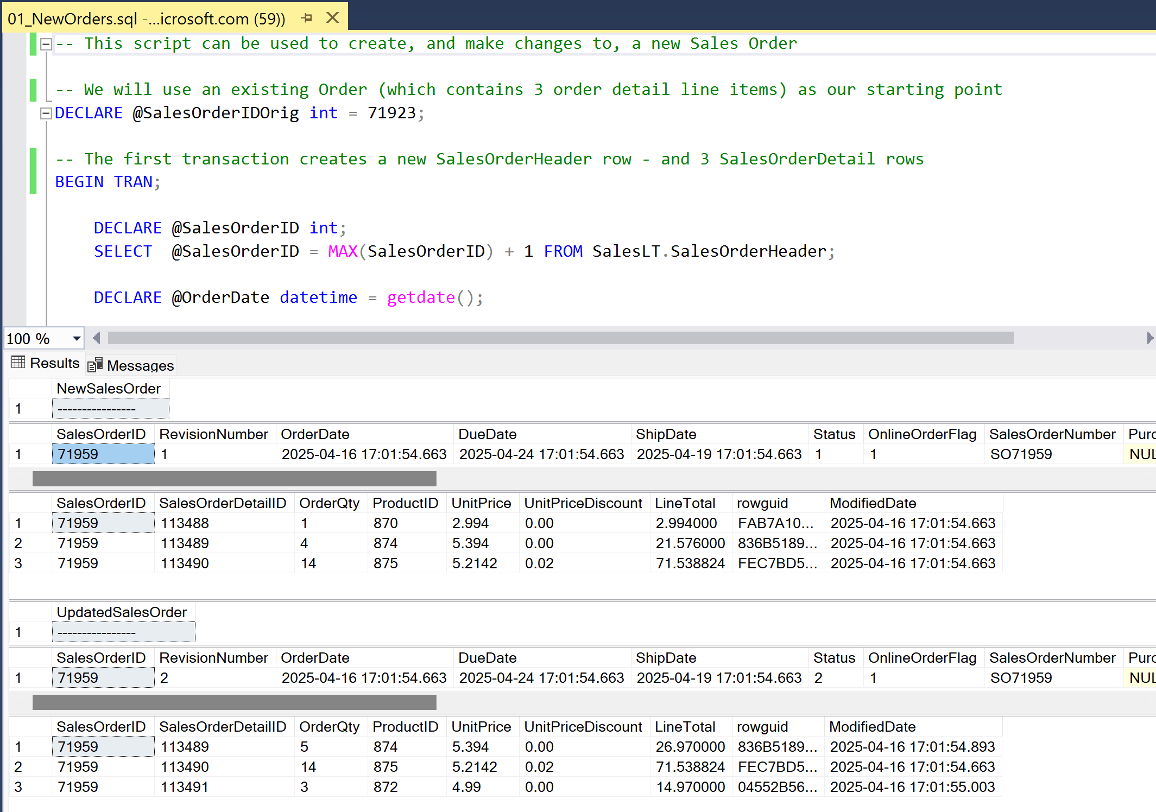This screenshot has height=812, width=1156.
Task: Collapse the comment block on the first line
Action: click(x=46, y=44)
